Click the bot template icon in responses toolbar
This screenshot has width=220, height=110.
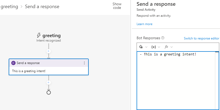141,47
